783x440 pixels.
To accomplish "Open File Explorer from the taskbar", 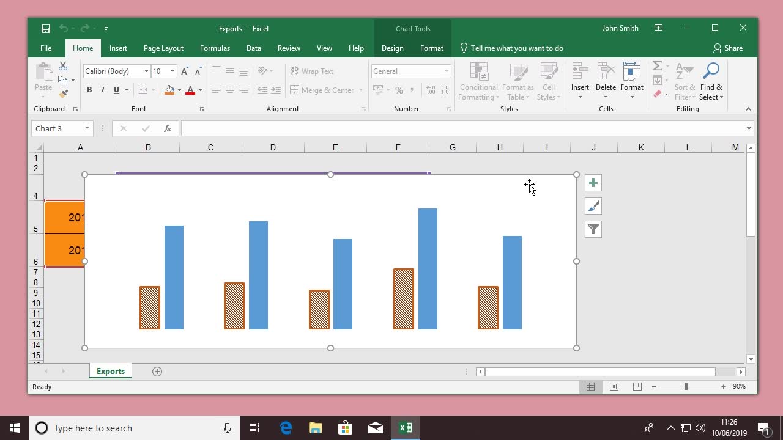I will [315, 428].
